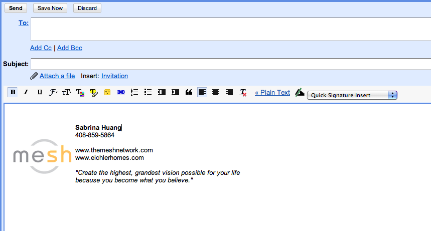Expand the Quick Signature Insert dropdown
Viewport: 431px width, 231px height.
click(352, 95)
